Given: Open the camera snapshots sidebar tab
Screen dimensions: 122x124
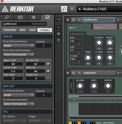Looking at the screenshot, I should pos(20,17).
